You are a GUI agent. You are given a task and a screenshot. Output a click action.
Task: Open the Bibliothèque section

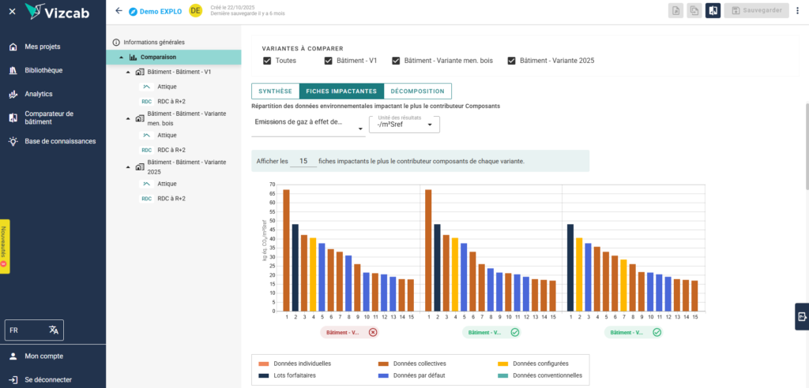click(43, 70)
